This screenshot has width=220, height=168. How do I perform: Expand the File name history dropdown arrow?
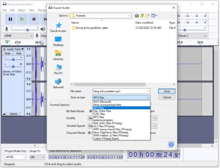pyautogui.click(x=148, y=91)
